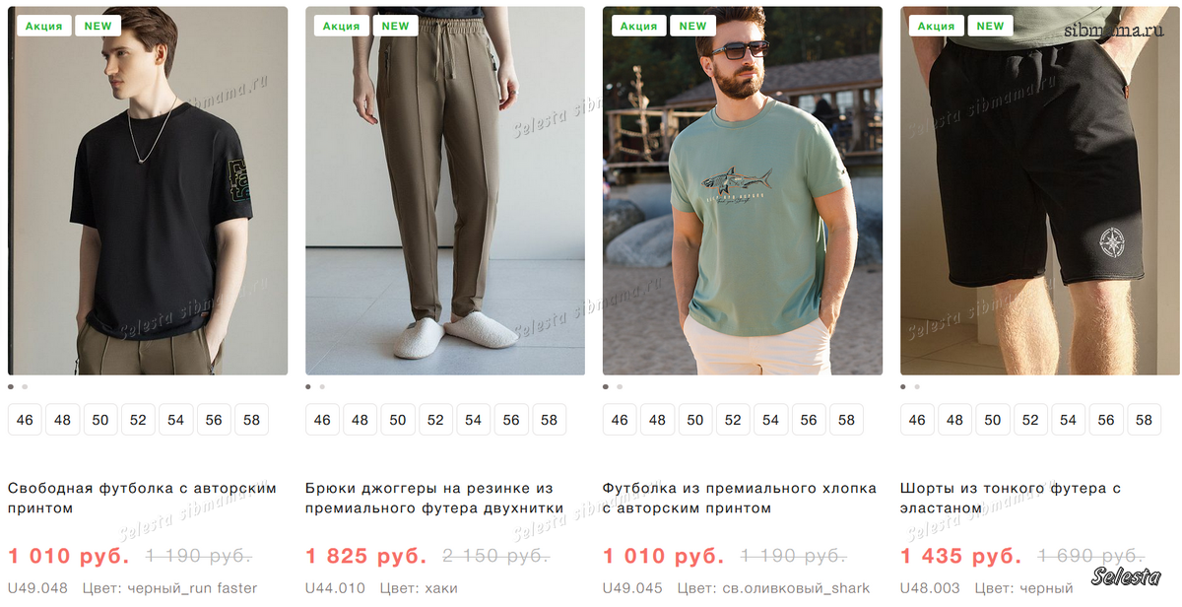Open the black t-shirt product photo
The height and width of the screenshot is (607, 1182).
point(148,190)
